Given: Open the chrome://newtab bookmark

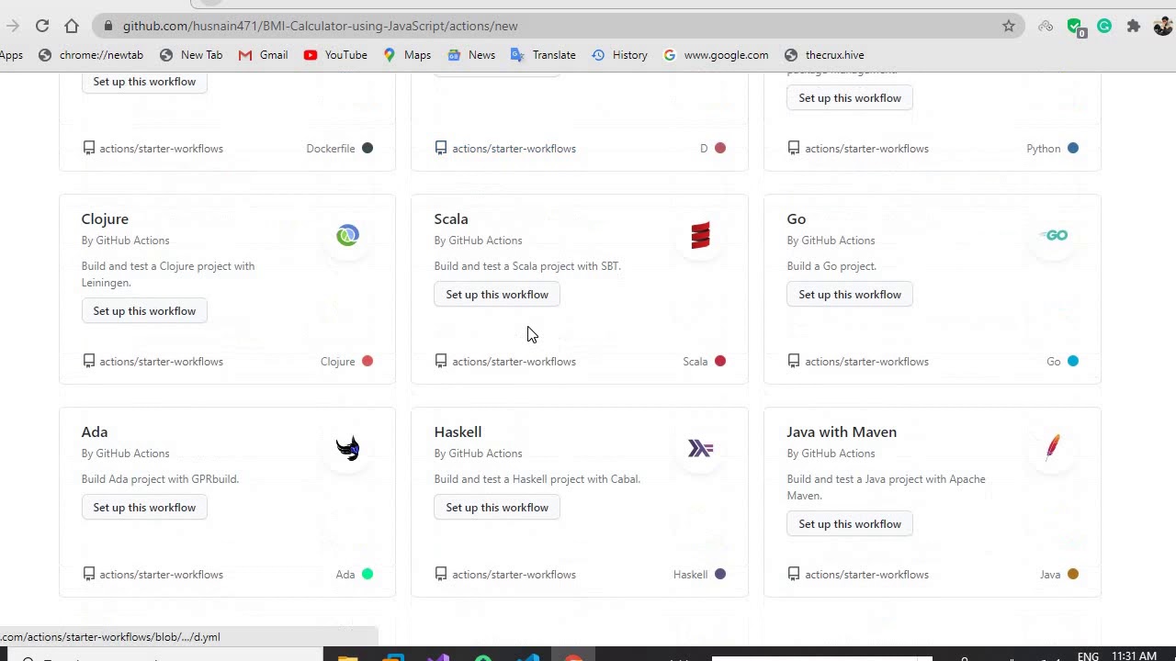Looking at the screenshot, I should point(91,55).
